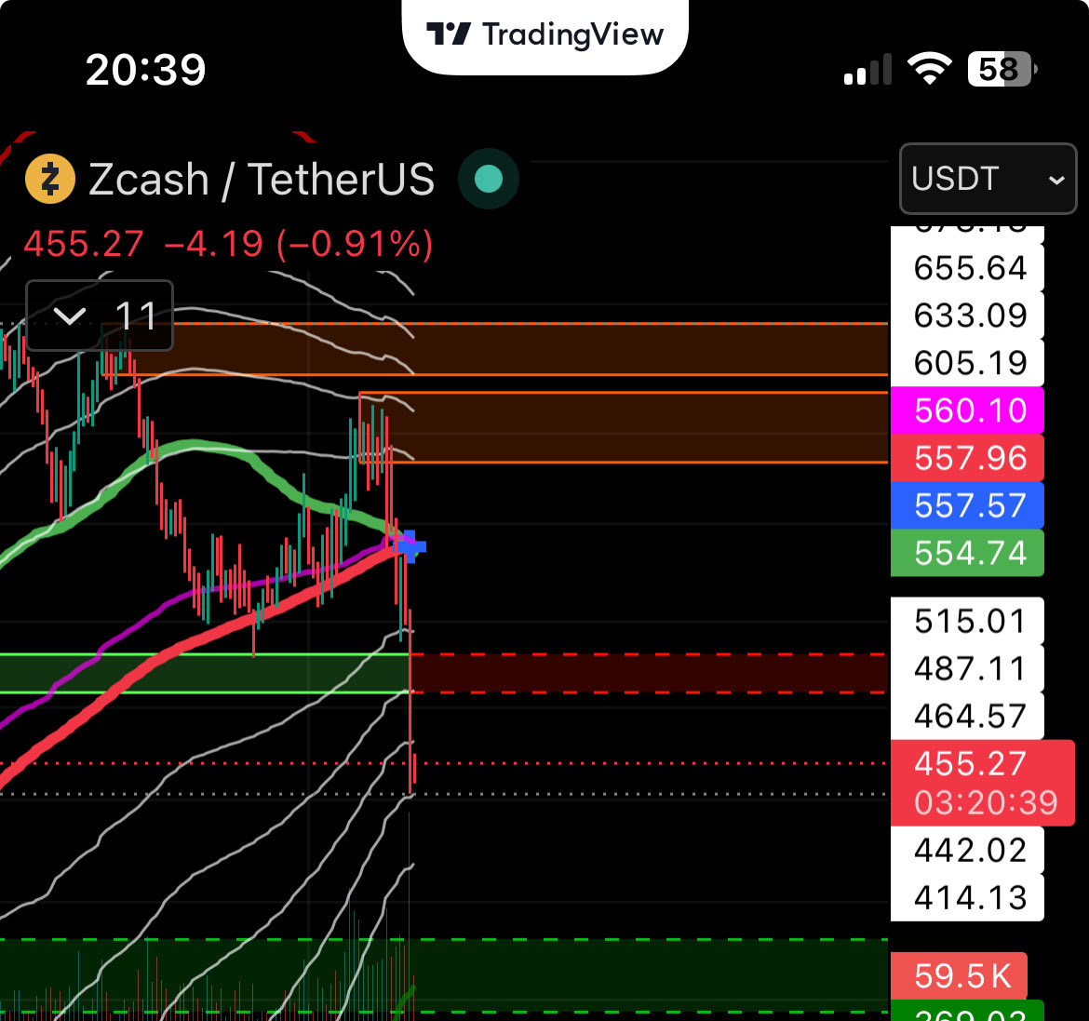Tap the cellular signal bars icon
The image size is (1089, 1021).
pos(867,70)
